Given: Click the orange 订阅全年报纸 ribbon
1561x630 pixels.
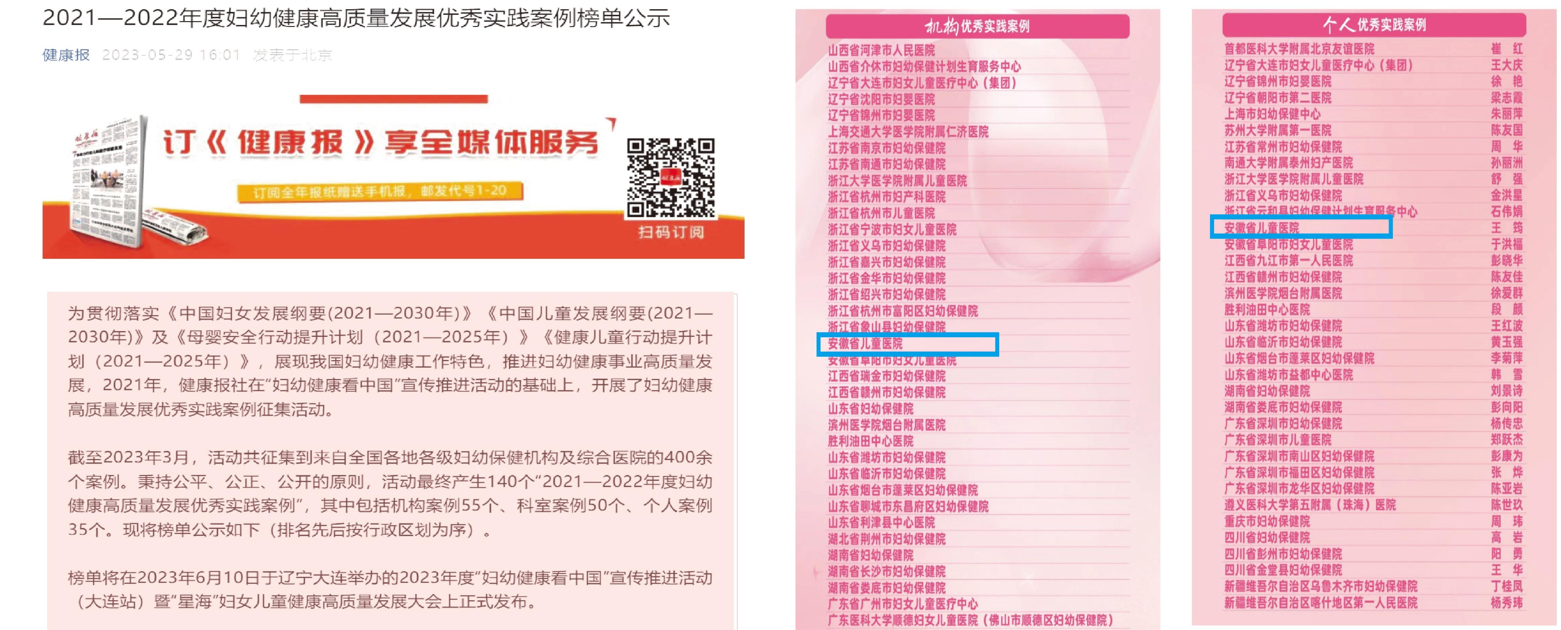Looking at the screenshot, I should pyautogui.click(x=380, y=191).
